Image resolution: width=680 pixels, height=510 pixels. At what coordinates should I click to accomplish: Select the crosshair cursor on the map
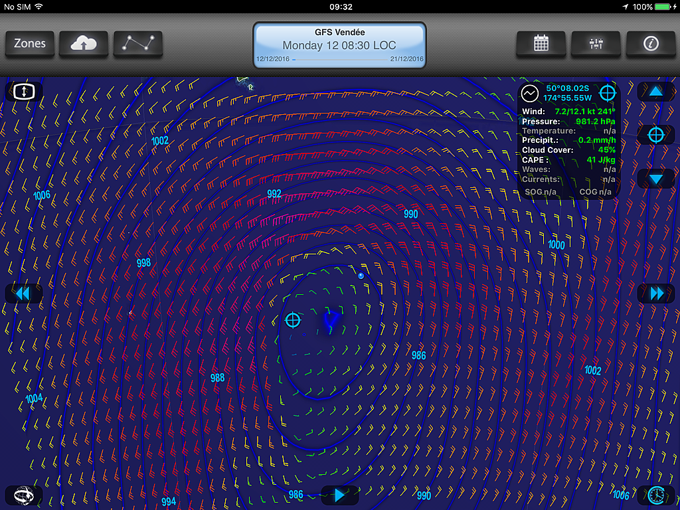pyautogui.click(x=293, y=320)
